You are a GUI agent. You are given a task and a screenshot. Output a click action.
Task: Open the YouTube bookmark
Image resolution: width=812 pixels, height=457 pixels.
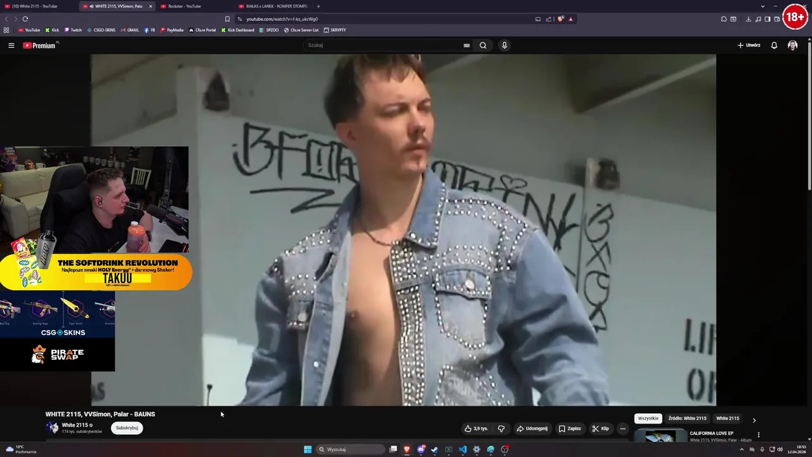(x=29, y=30)
